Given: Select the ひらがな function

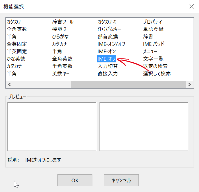Looking at the screenshot, I should pos(60,37).
